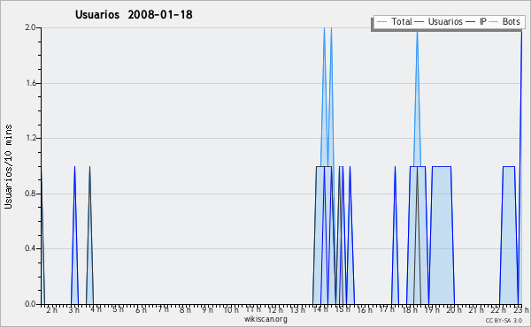Click the y-axis value 0.4
Screen dimensions: 531x327
point(30,248)
